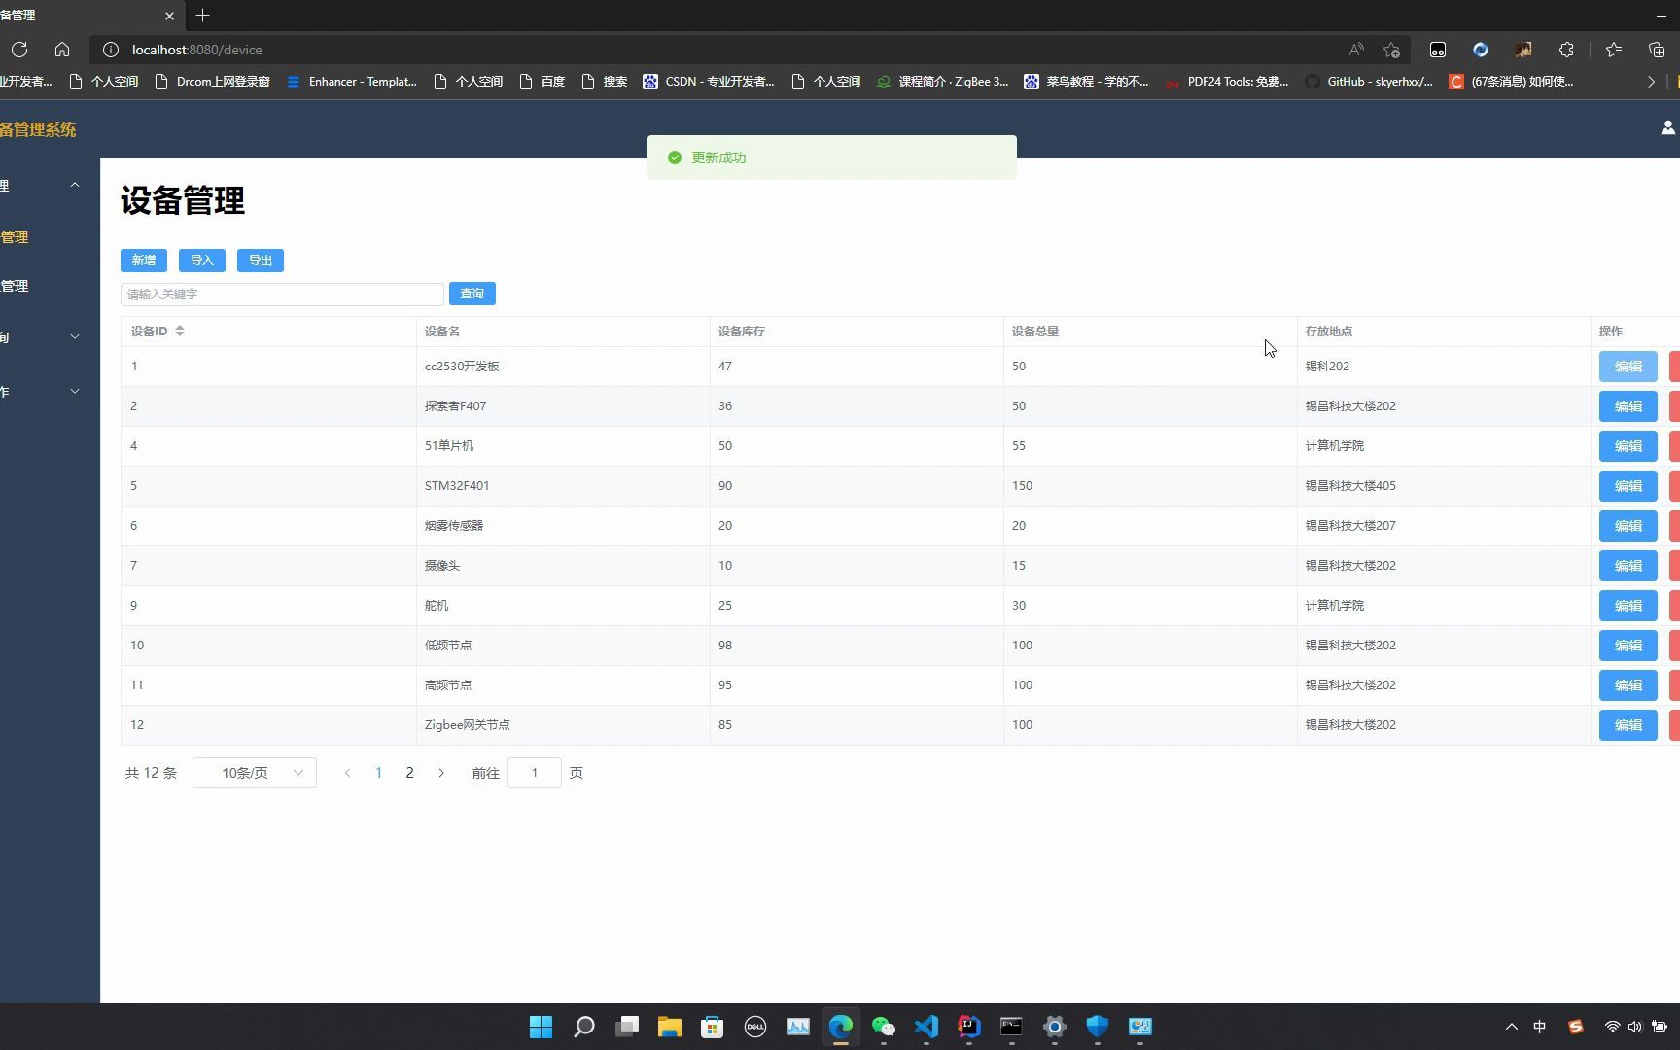Click the 新增 button to add a device
Image resolution: width=1680 pixels, height=1050 pixels.
(x=144, y=261)
